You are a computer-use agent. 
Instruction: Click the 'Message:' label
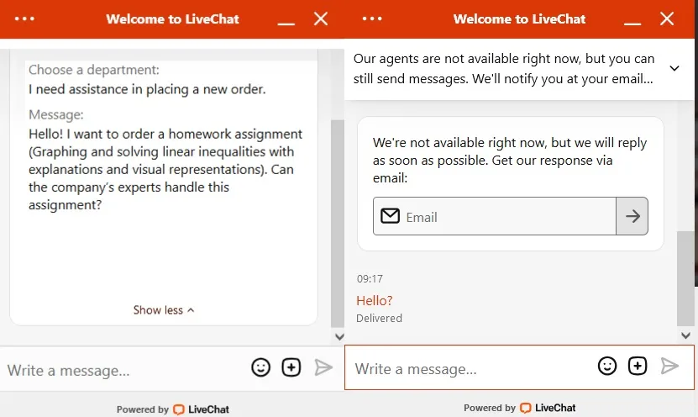tap(56, 115)
